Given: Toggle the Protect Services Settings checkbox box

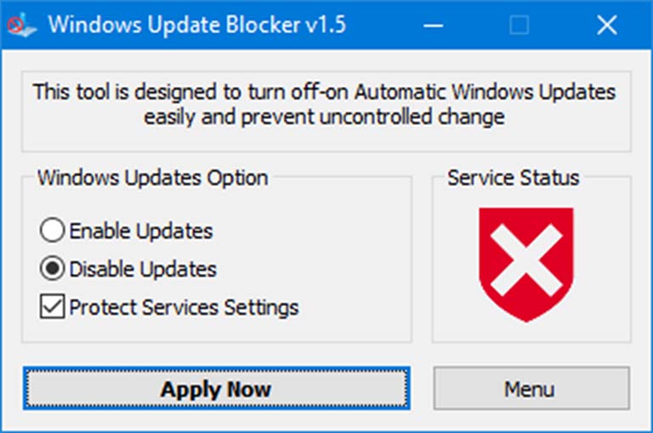Looking at the screenshot, I should (53, 307).
